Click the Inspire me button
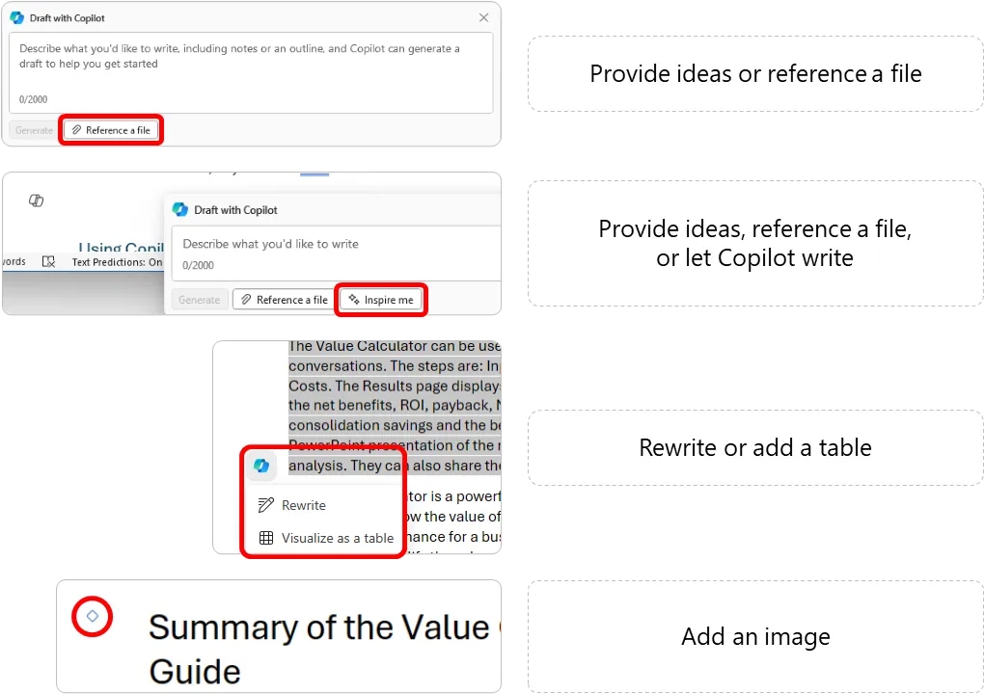 coord(381,300)
